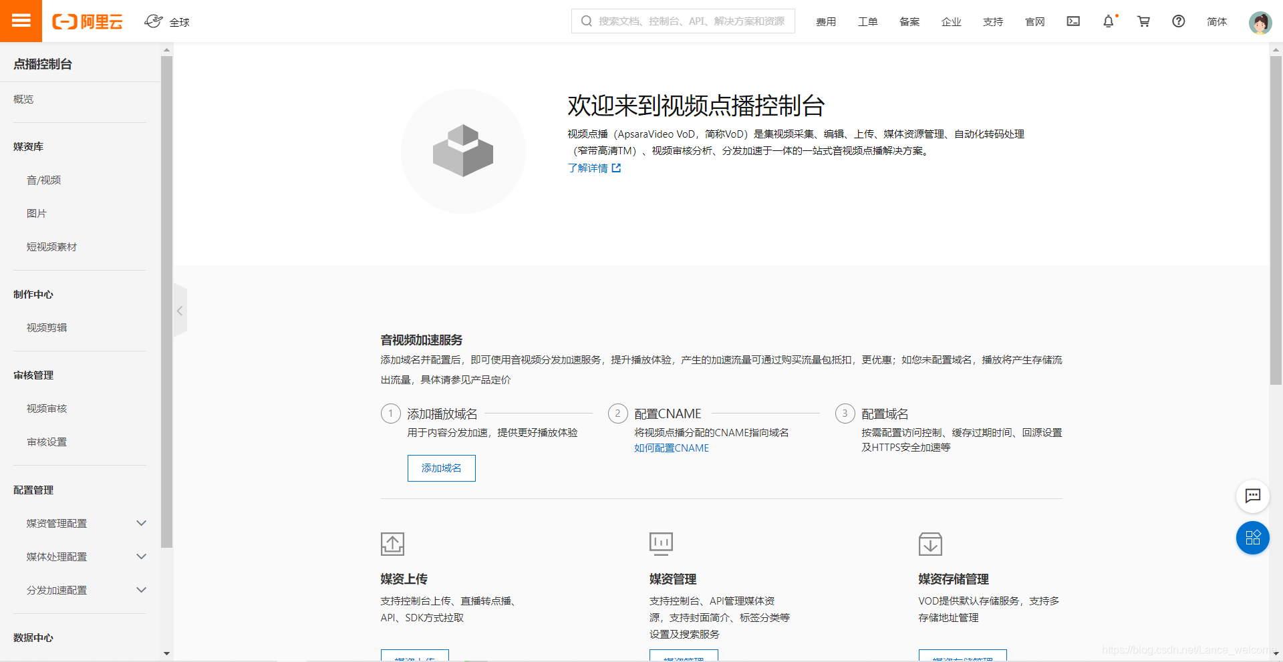
Task: Go to 概览 in sidebar
Action: pos(23,99)
